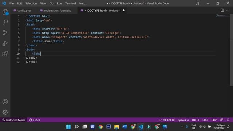Open the volume tray icon
Image resolution: width=233 pixels, height=131 pixels.
pyautogui.click(x=205, y=127)
